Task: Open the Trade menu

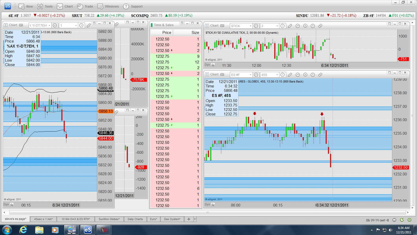Action: [85, 7]
